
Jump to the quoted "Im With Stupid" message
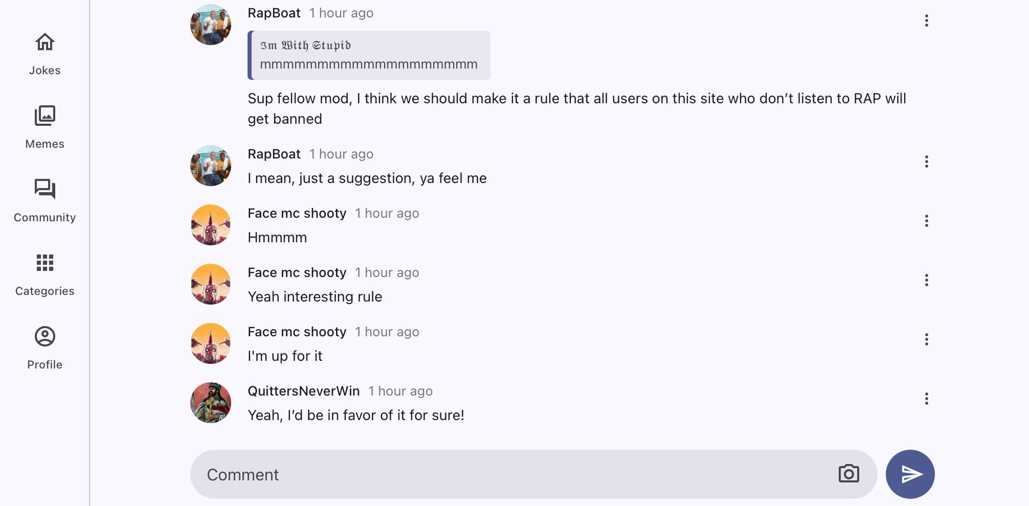pos(369,55)
